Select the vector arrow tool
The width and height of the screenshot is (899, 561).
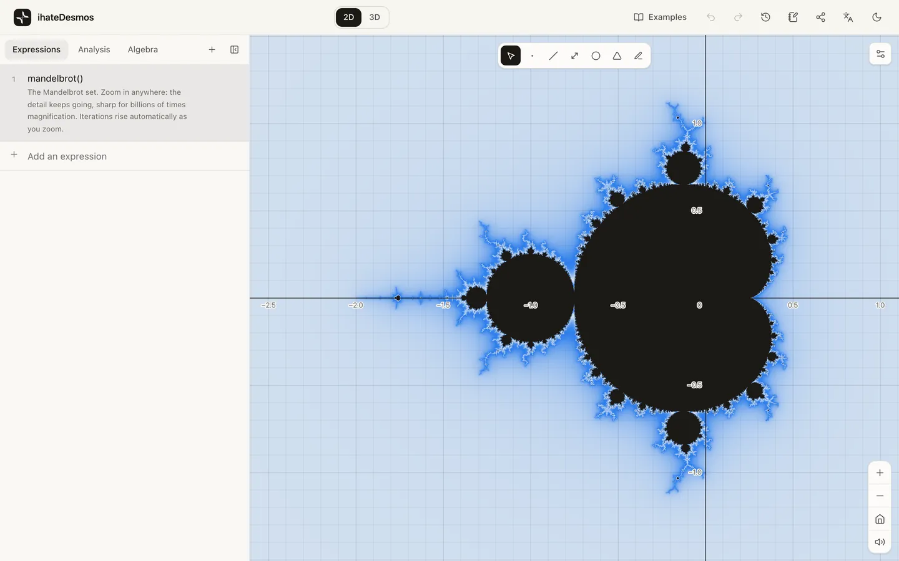pyautogui.click(x=574, y=56)
